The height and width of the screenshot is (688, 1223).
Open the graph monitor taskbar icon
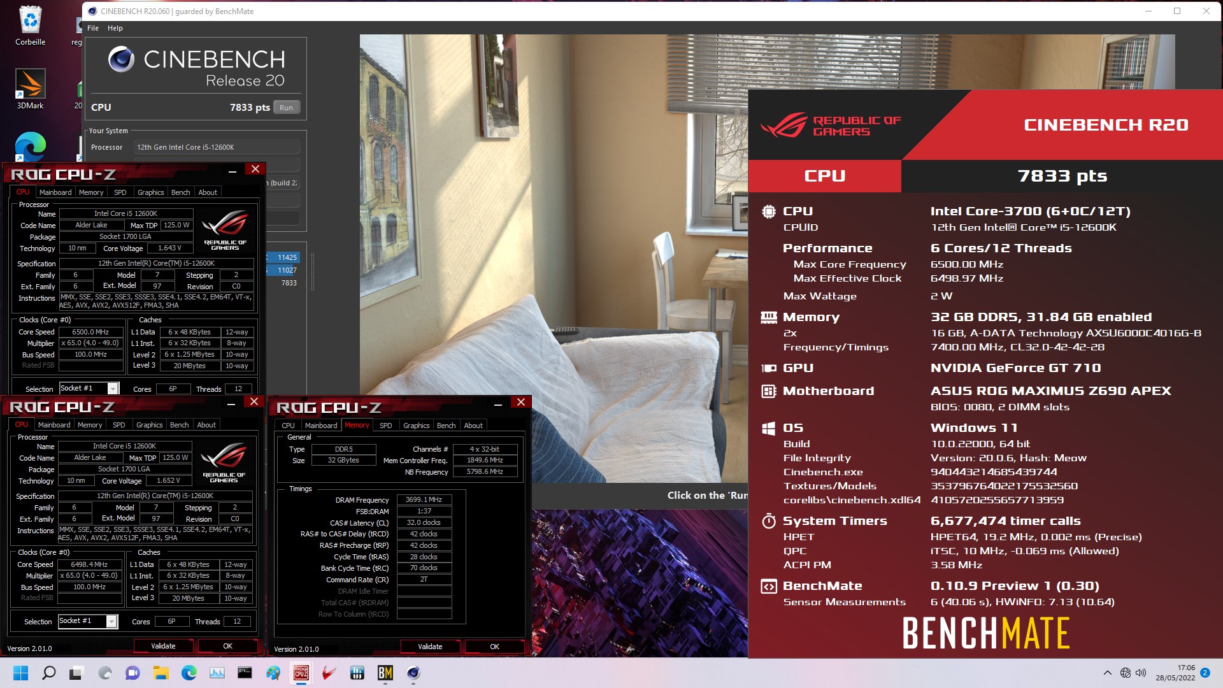[x=217, y=673]
